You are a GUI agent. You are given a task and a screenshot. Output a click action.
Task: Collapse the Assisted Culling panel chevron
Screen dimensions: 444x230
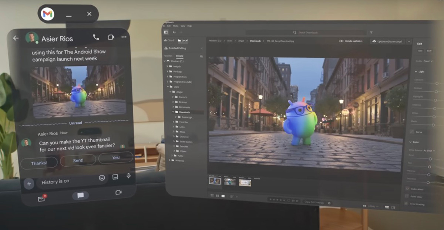pyautogui.click(x=202, y=48)
